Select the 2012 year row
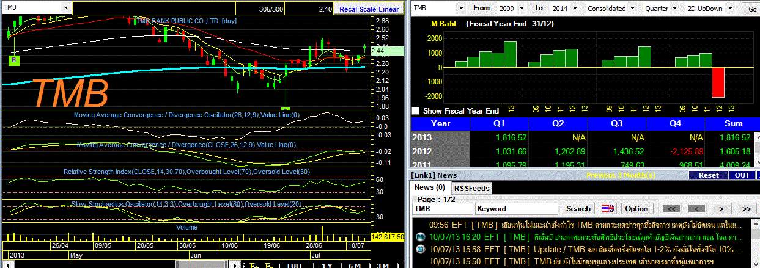The image size is (760, 268). click(x=440, y=151)
